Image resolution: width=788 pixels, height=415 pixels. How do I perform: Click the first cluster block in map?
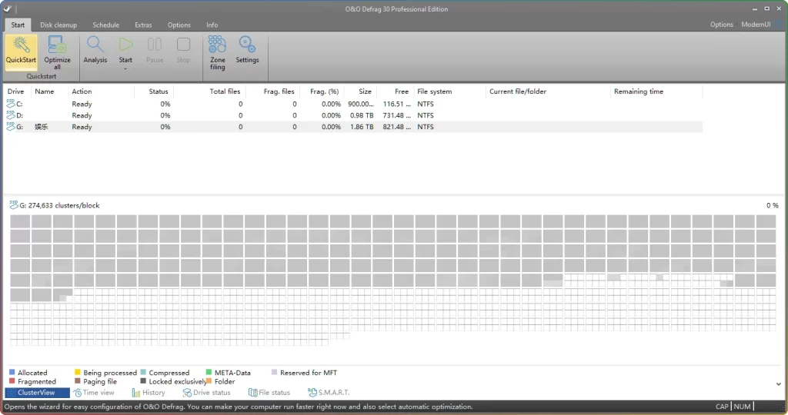click(20, 221)
